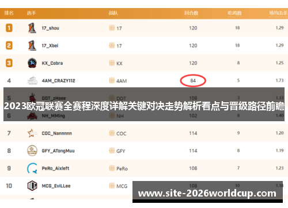Viewport: 288px width, 208px height.
Task: Click wins value 7 for PeRo_Aixleft
Action: 238,168
